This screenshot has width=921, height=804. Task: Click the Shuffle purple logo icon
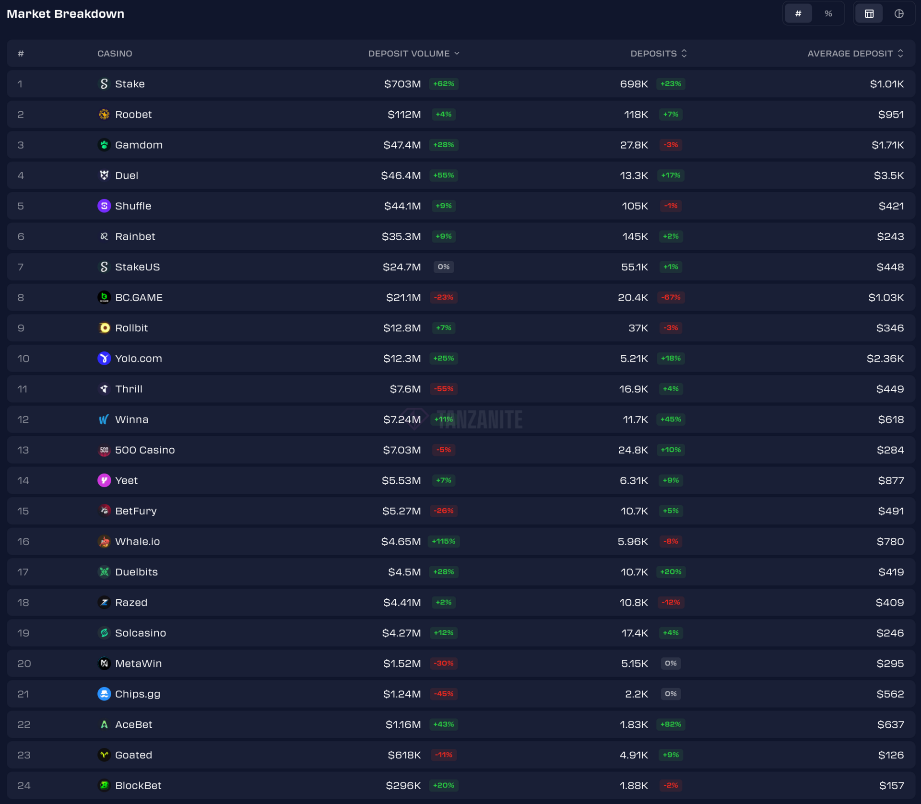(104, 206)
